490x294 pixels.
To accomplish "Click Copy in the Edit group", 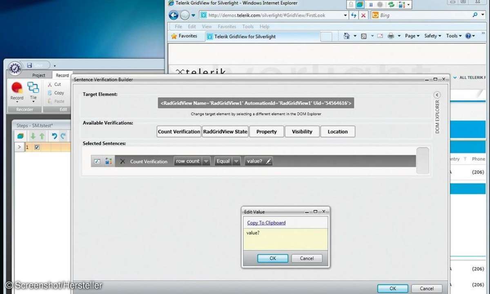I will [56, 93].
